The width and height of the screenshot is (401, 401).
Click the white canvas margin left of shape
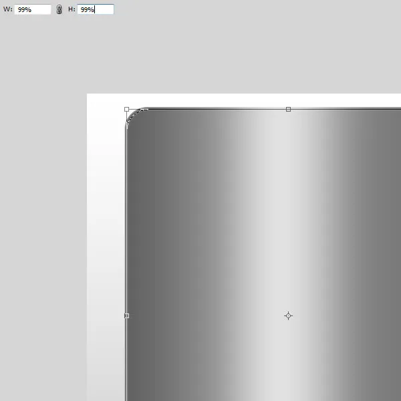pyautogui.click(x=106, y=234)
